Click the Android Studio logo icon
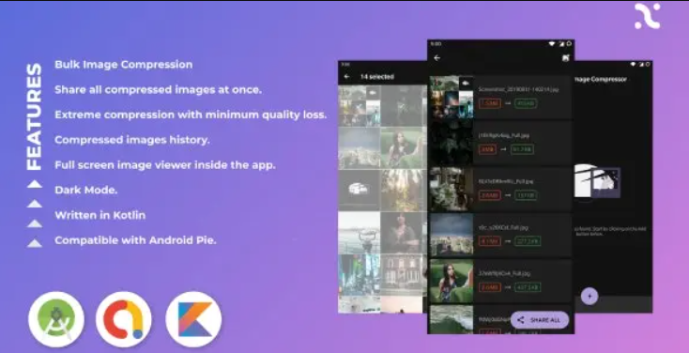Image resolution: width=689 pixels, height=353 pixels. pos(56,319)
